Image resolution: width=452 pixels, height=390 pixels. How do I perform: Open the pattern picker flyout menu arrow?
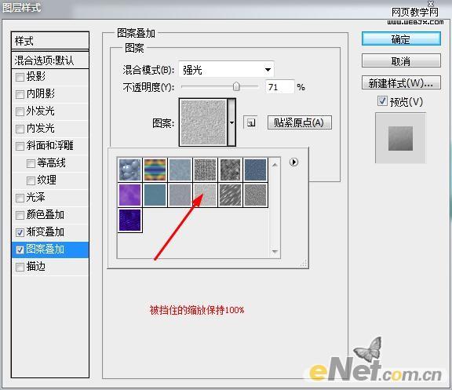pos(293,162)
